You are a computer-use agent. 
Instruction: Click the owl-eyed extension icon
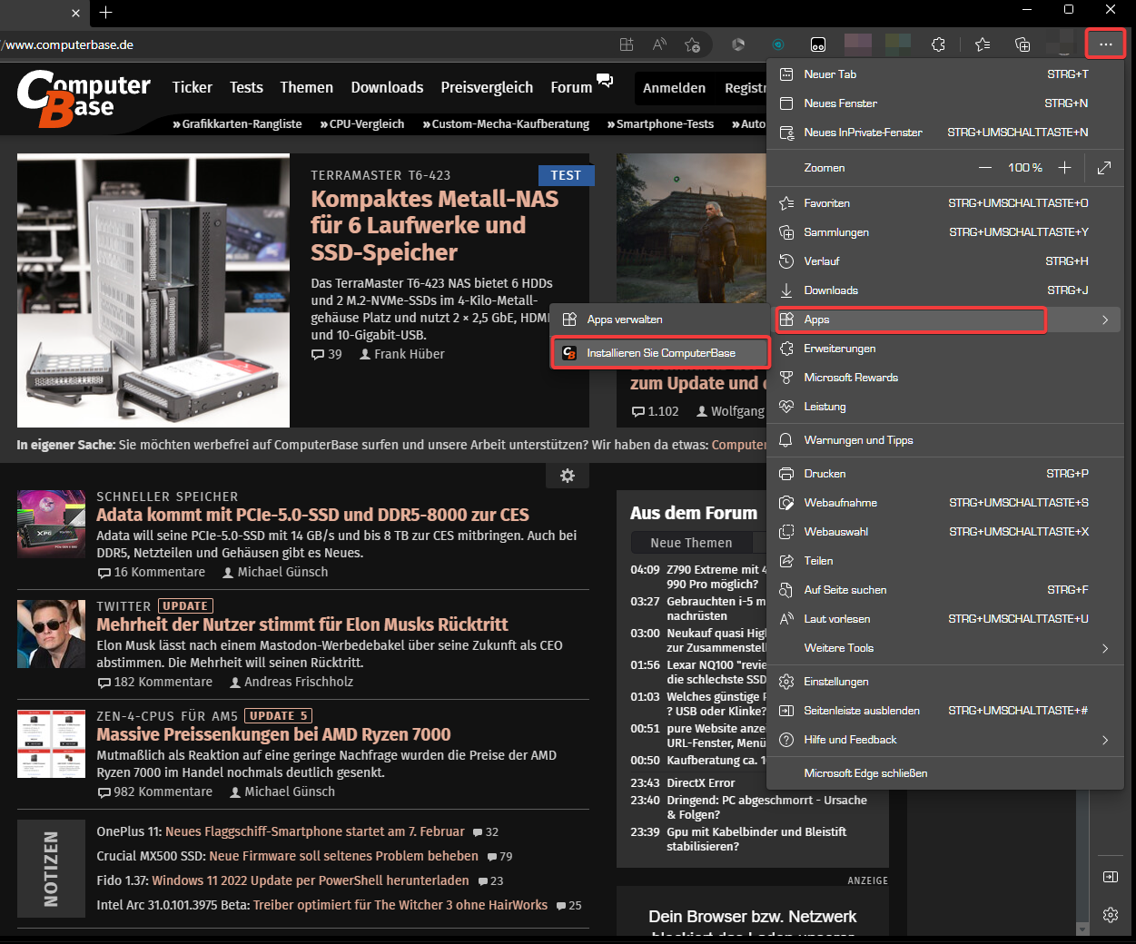point(818,44)
